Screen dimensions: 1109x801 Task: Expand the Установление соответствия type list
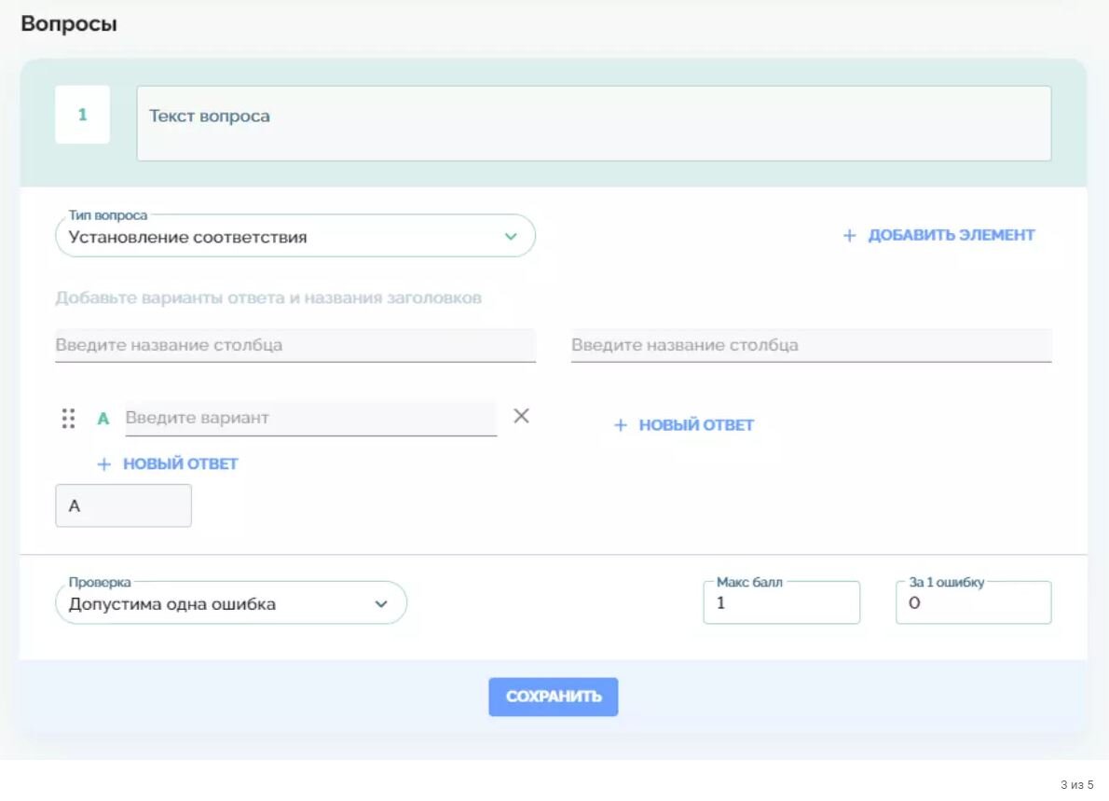pyautogui.click(x=296, y=235)
